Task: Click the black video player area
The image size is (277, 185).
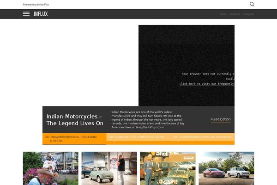Action: [187, 66]
